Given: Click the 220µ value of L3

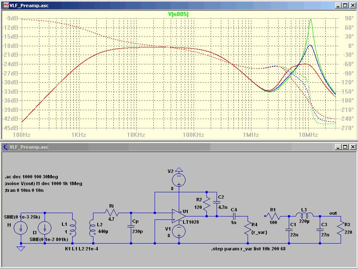Looking at the screenshot, I should (304, 221).
